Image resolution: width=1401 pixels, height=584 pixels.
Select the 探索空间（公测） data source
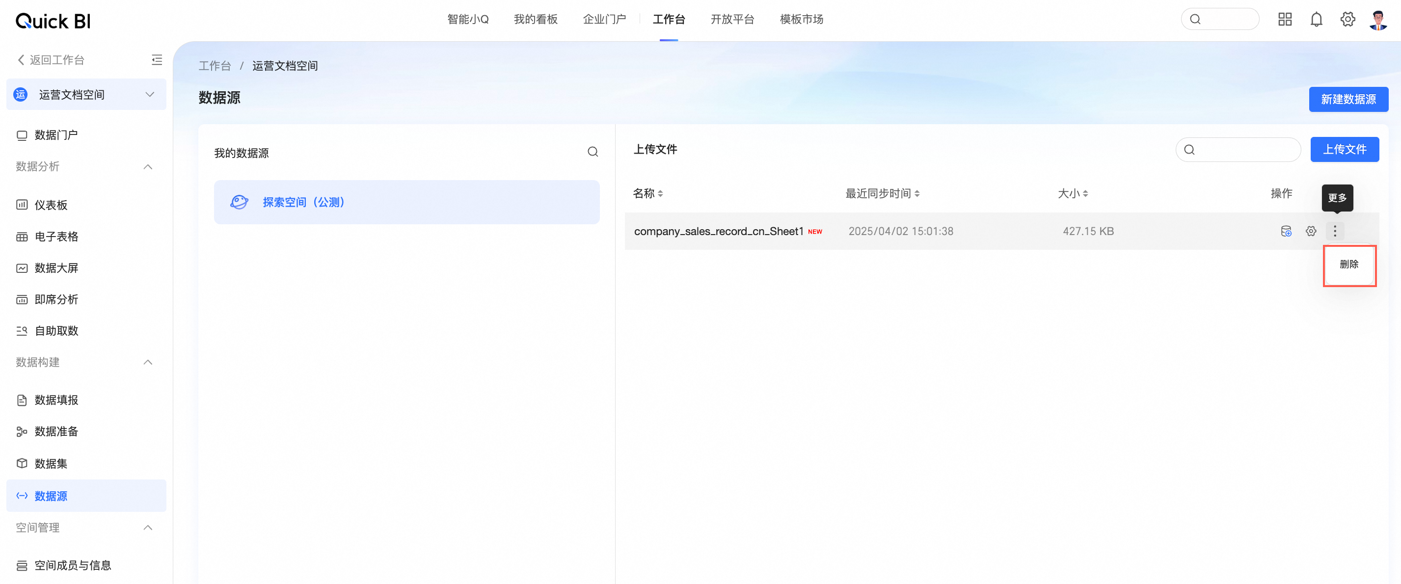[407, 202]
